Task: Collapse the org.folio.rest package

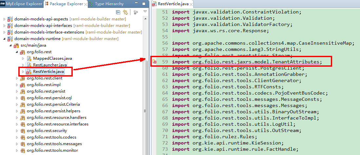Action: coord(16,52)
